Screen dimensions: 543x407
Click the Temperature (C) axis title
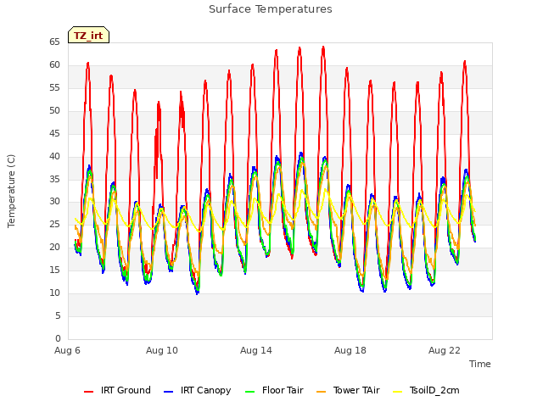click(x=11, y=191)
